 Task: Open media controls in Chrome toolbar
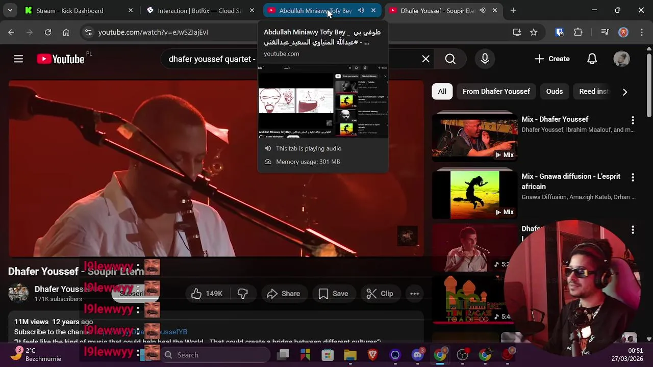pyautogui.click(x=605, y=32)
